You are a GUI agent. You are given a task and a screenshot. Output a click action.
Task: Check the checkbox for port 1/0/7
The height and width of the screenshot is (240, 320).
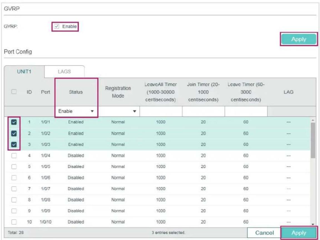[x=14, y=189]
